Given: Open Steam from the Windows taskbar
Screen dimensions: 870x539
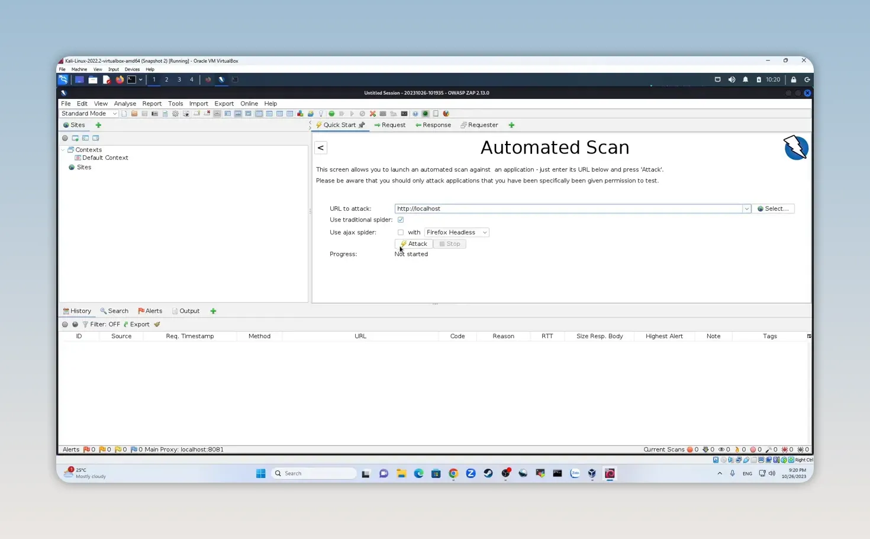Looking at the screenshot, I should point(488,473).
